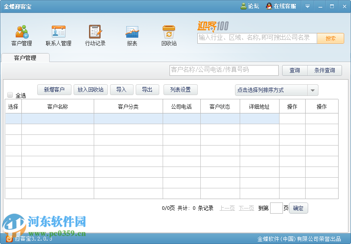Open 报表 reports chart icon
Screen dimensions: 351x244
[132, 32]
